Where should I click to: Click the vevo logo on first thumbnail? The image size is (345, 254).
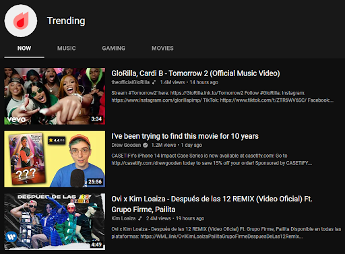pos(16,119)
